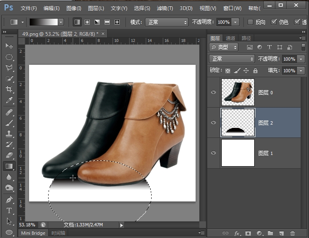
Task: Click the gradient preview swatch in options bar
Action: [x=43, y=22]
